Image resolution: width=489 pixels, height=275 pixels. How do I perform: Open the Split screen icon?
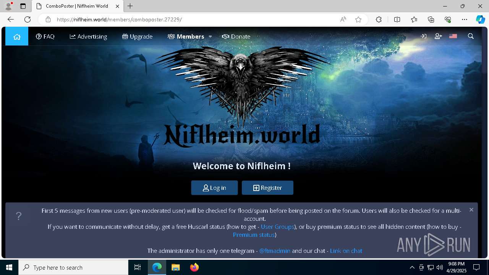397,19
